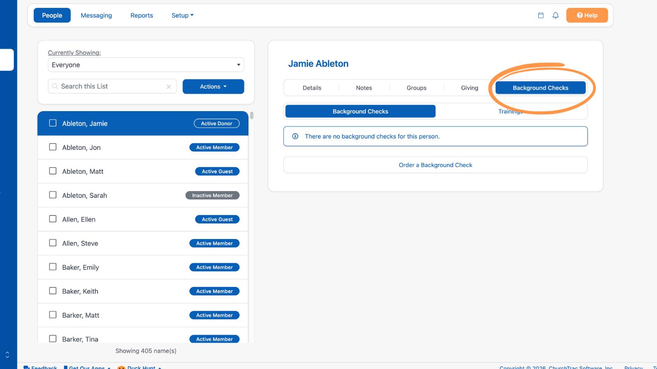Open the Details tab for Jamie Ableton
The image size is (657, 369).
point(312,88)
